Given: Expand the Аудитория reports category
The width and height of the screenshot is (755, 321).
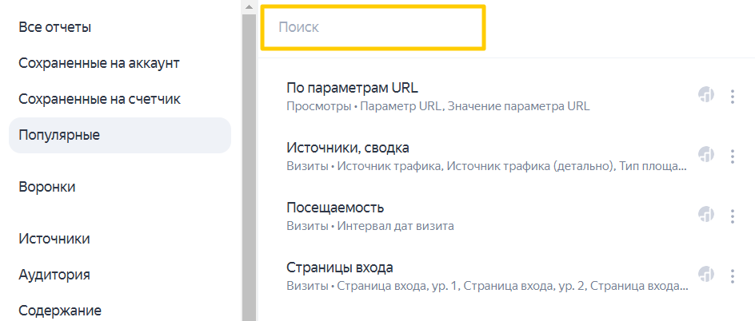Looking at the screenshot, I should pos(54,275).
